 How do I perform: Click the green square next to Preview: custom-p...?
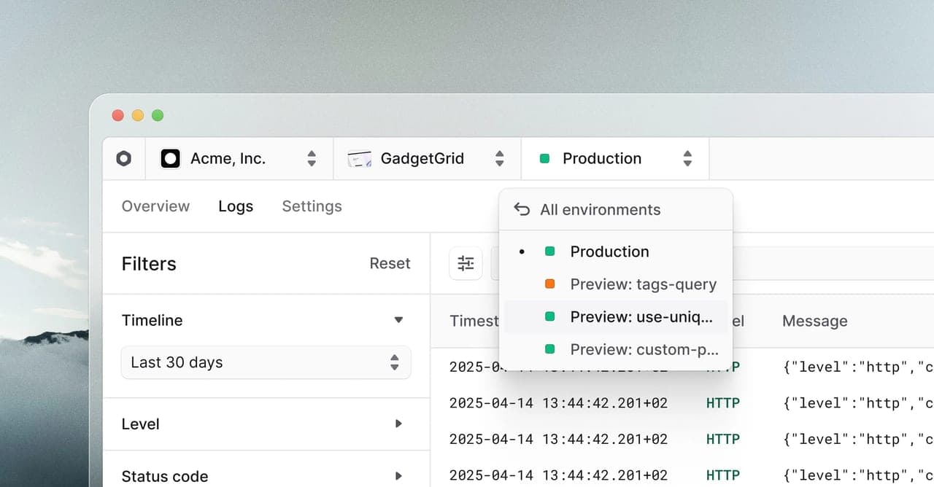tap(550, 349)
